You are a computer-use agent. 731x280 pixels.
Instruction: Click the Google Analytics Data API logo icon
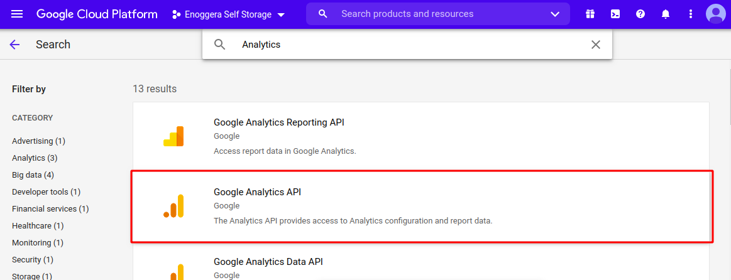pos(173,272)
